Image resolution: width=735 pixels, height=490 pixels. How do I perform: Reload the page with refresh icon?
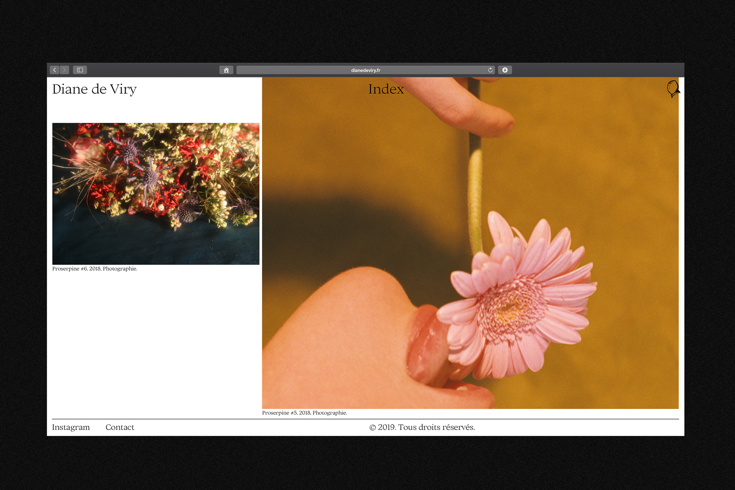tap(490, 70)
